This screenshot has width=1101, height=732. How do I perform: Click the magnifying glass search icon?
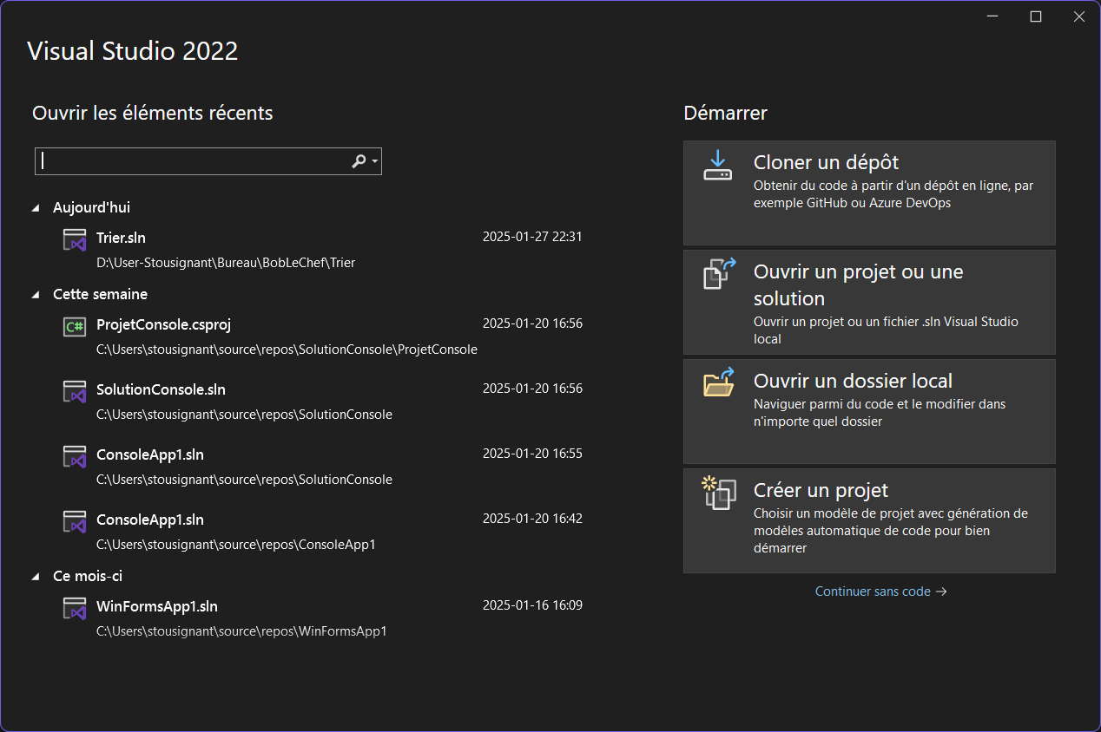358,160
